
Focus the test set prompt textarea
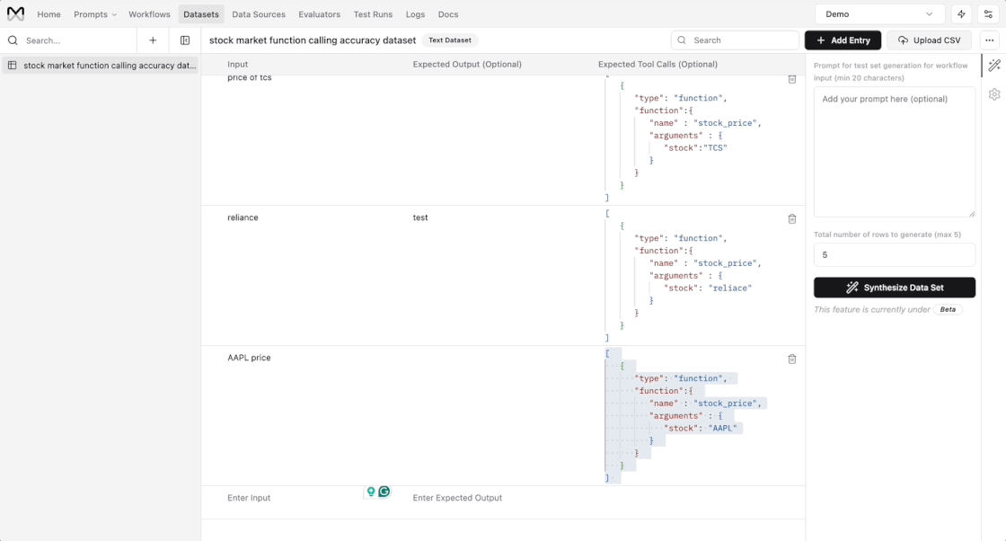pyautogui.click(x=895, y=152)
